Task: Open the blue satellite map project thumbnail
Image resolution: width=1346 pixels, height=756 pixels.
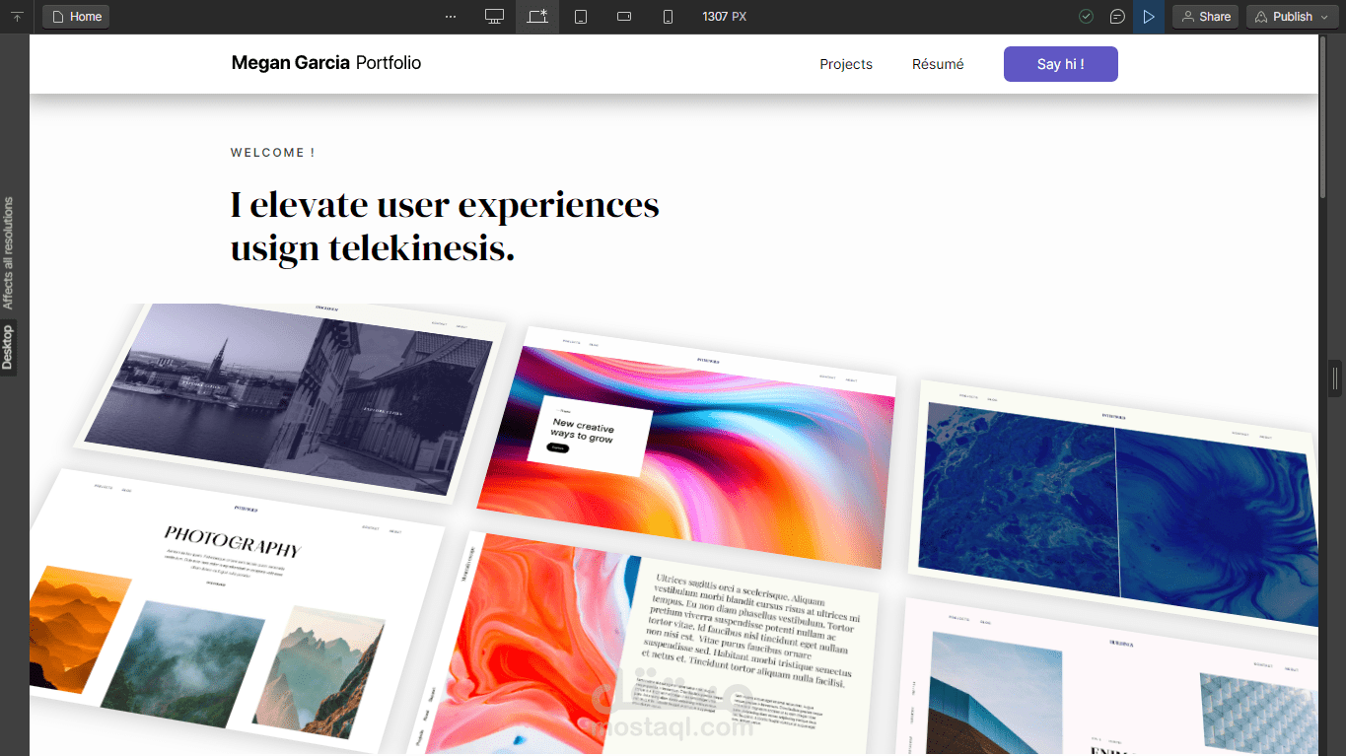Action: click(1114, 504)
